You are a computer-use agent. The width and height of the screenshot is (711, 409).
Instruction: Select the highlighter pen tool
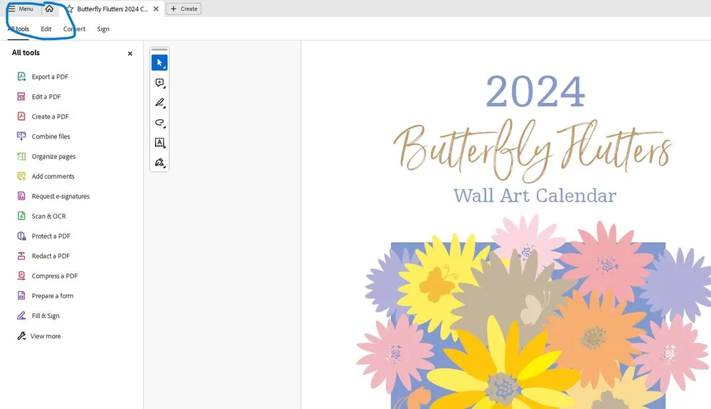pos(159,103)
